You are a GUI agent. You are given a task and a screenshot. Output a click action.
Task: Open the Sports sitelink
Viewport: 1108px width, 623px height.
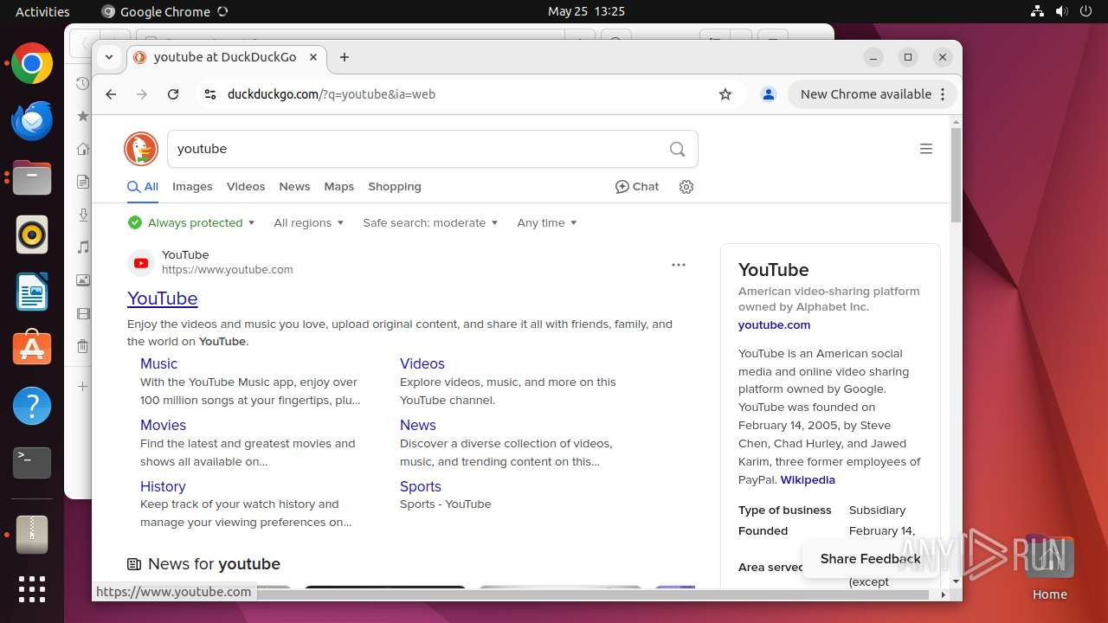[421, 487]
